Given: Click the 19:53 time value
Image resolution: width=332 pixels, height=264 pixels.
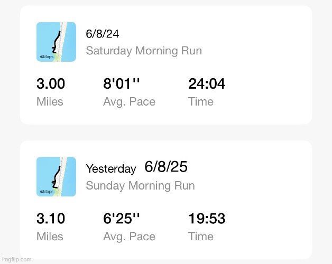Looking at the screenshot, I should [x=207, y=218].
